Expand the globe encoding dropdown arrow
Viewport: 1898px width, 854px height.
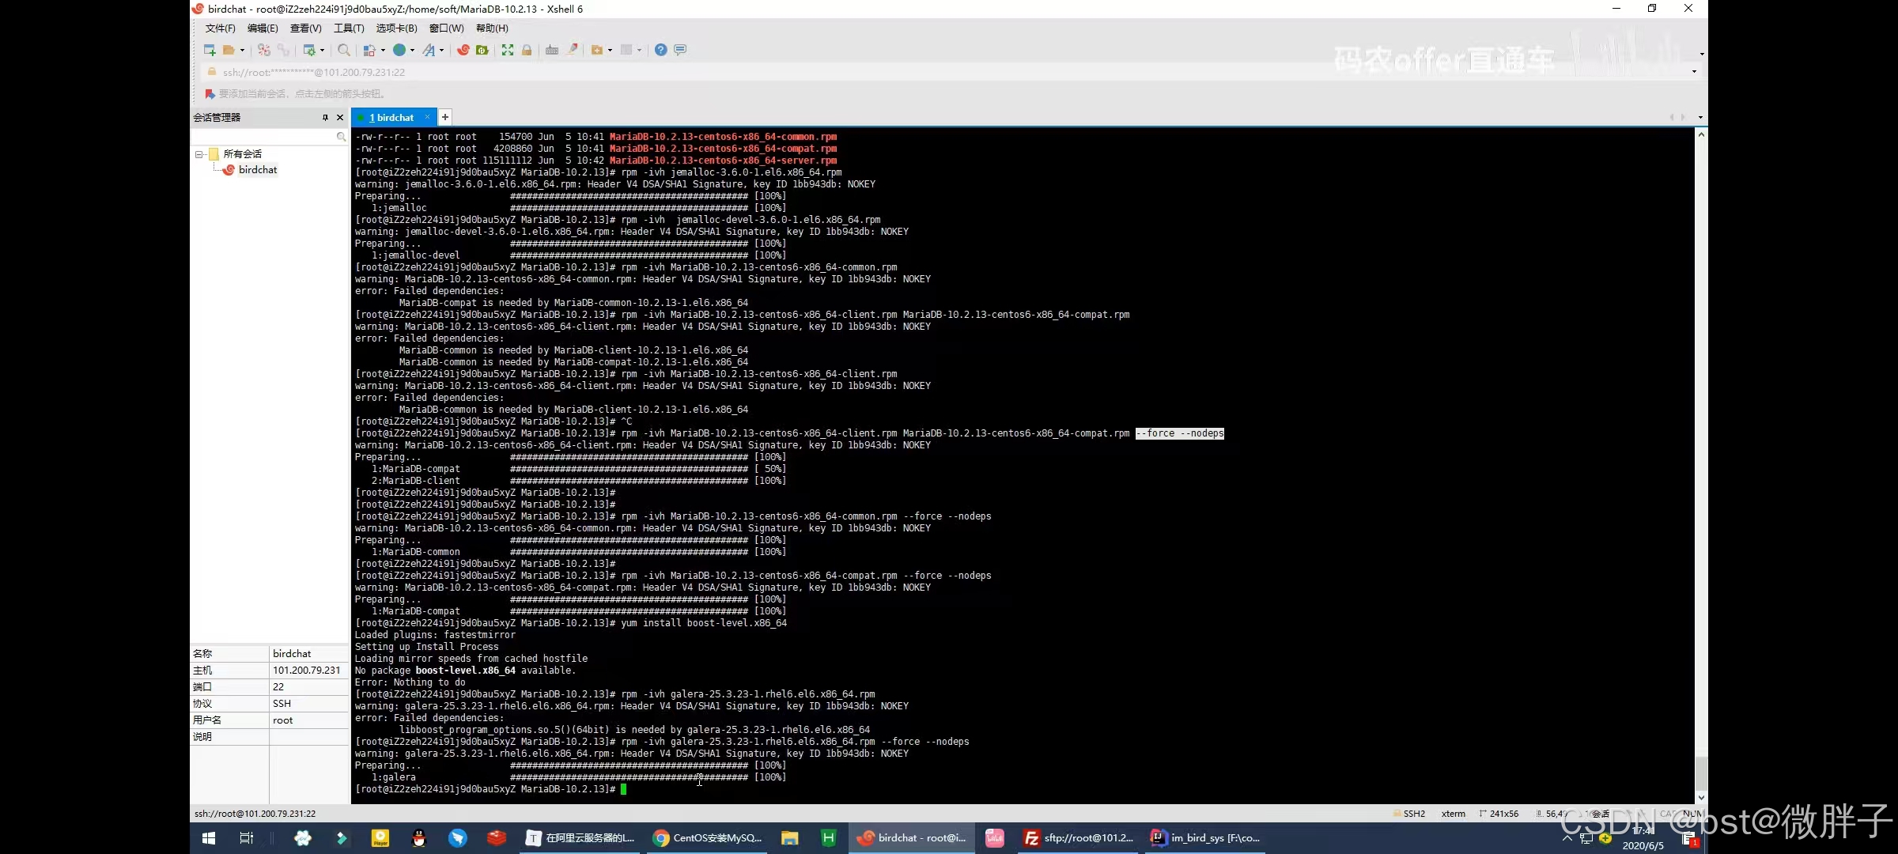tap(412, 50)
